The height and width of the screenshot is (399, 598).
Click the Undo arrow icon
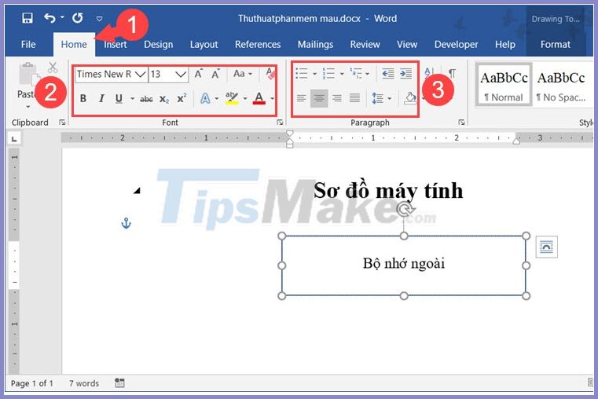point(50,18)
